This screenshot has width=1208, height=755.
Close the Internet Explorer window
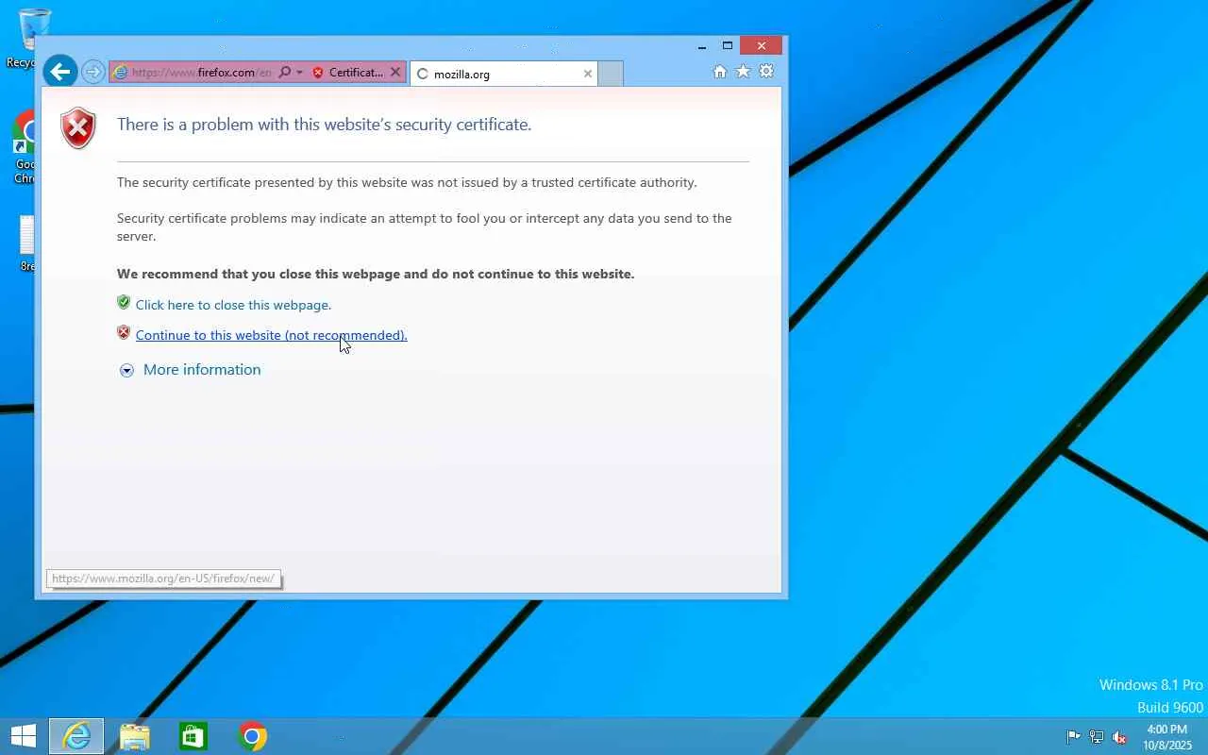click(762, 45)
